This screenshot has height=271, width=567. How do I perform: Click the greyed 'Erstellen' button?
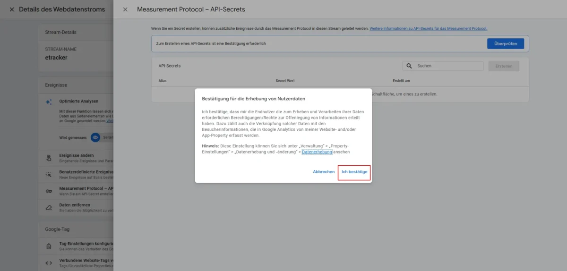[504, 66]
